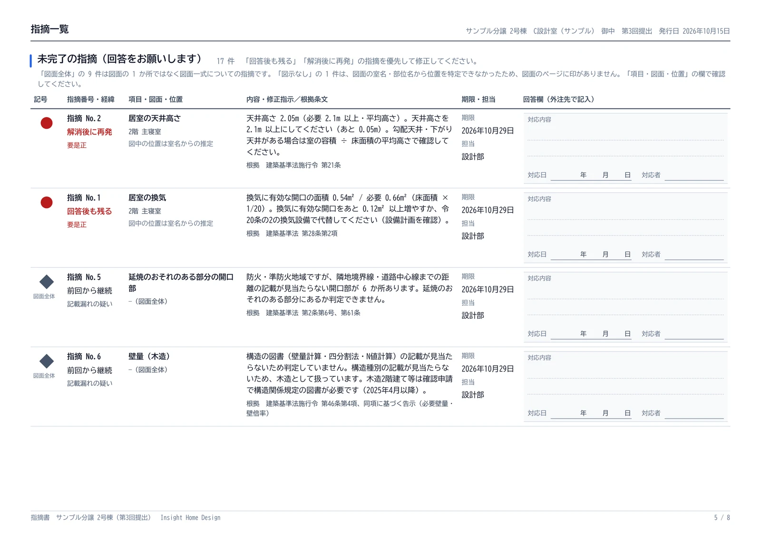Click the 対応日 date line for 指摘 No.6

tap(591, 414)
